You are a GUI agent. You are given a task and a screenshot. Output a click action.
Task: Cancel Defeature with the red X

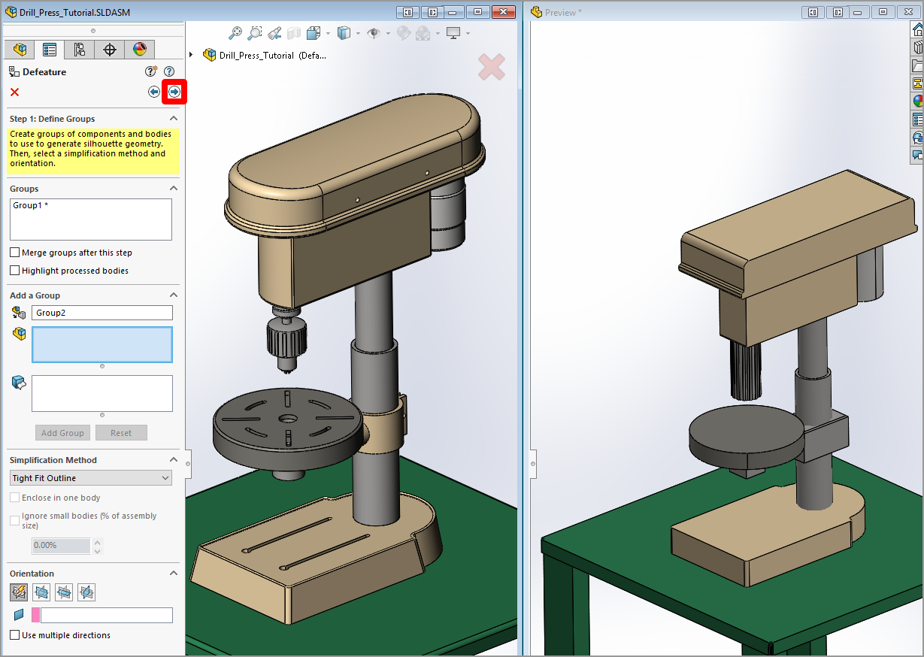(x=14, y=92)
